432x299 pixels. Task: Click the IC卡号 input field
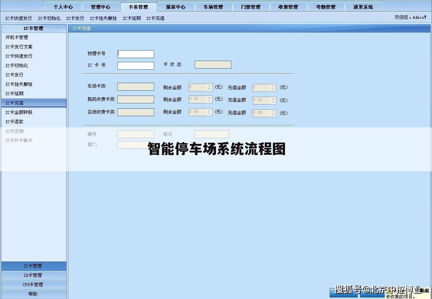point(135,66)
